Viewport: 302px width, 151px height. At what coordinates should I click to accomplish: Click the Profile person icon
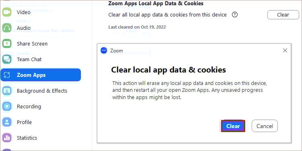point(7,122)
